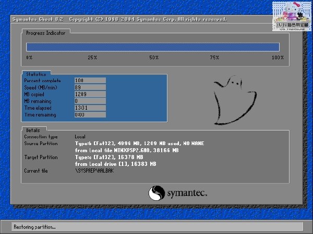Click the Restoring partition status bar
Image resolution: width=313 pixels, height=234 pixels.
[x=157, y=227]
